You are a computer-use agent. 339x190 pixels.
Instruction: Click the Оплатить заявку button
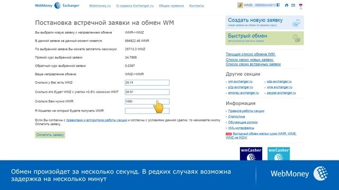pos(50,135)
